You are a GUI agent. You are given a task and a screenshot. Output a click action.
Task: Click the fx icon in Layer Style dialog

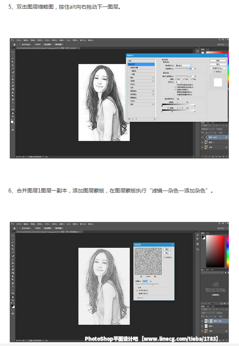129,119
